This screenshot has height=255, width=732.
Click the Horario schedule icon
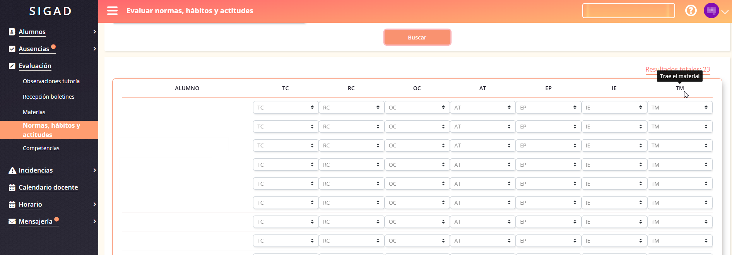point(12,204)
